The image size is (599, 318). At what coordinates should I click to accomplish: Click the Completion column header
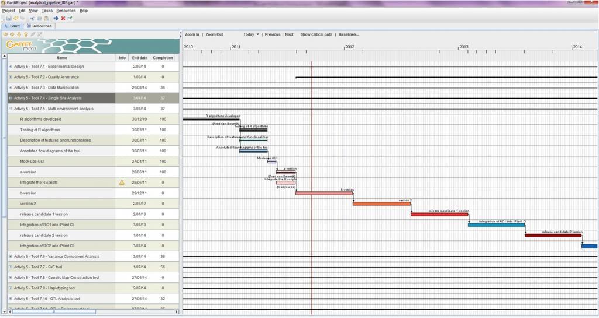163,58
